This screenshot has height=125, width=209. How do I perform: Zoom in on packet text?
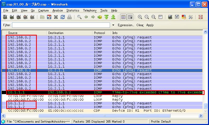point(140,17)
